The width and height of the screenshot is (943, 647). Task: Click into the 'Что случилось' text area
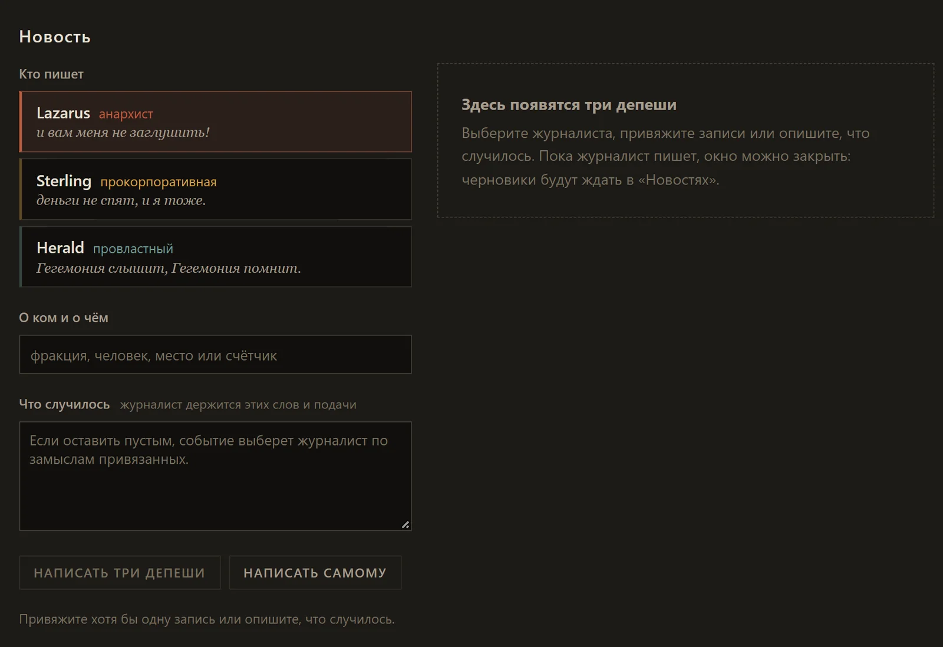(x=215, y=476)
